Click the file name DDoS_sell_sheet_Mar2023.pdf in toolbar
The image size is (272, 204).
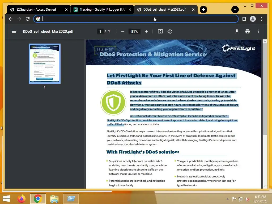coord(48,31)
